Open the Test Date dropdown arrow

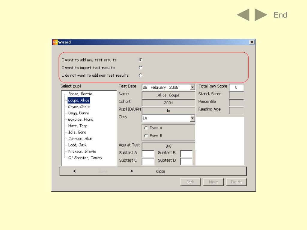192,87
